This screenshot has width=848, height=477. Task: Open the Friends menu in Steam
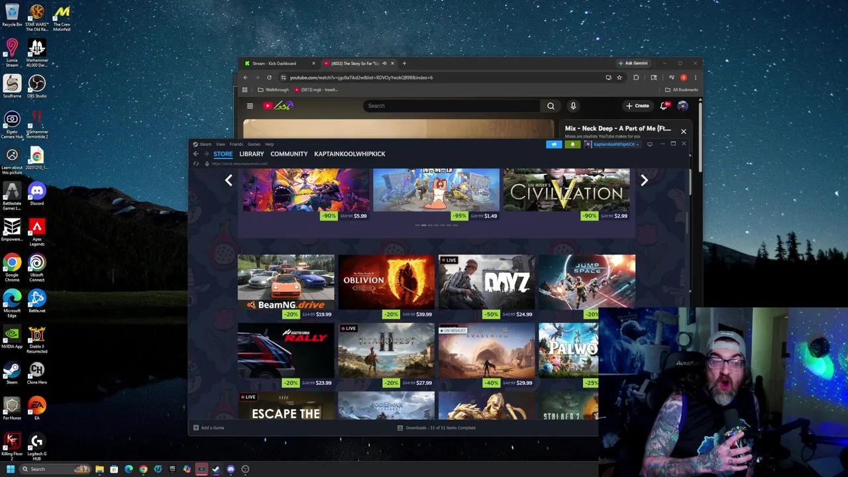[x=236, y=144]
